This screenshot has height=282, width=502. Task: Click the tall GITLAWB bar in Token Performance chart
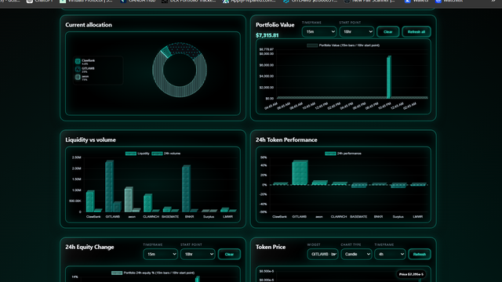point(300,172)
